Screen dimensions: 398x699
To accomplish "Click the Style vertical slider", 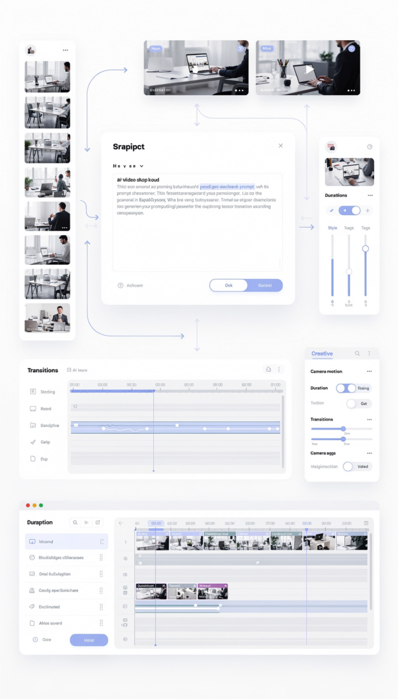I will pyautogui.click(x=333, y=265).
